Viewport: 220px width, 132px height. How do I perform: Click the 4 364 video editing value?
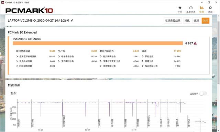pyautogui.click(x=136, y=66)
